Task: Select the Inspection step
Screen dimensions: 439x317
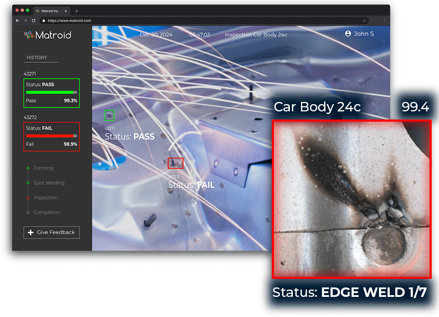Action: click(45, 197)
